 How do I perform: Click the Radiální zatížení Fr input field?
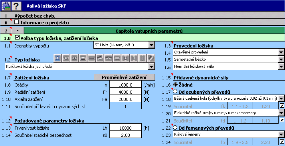tap(125, 92)
